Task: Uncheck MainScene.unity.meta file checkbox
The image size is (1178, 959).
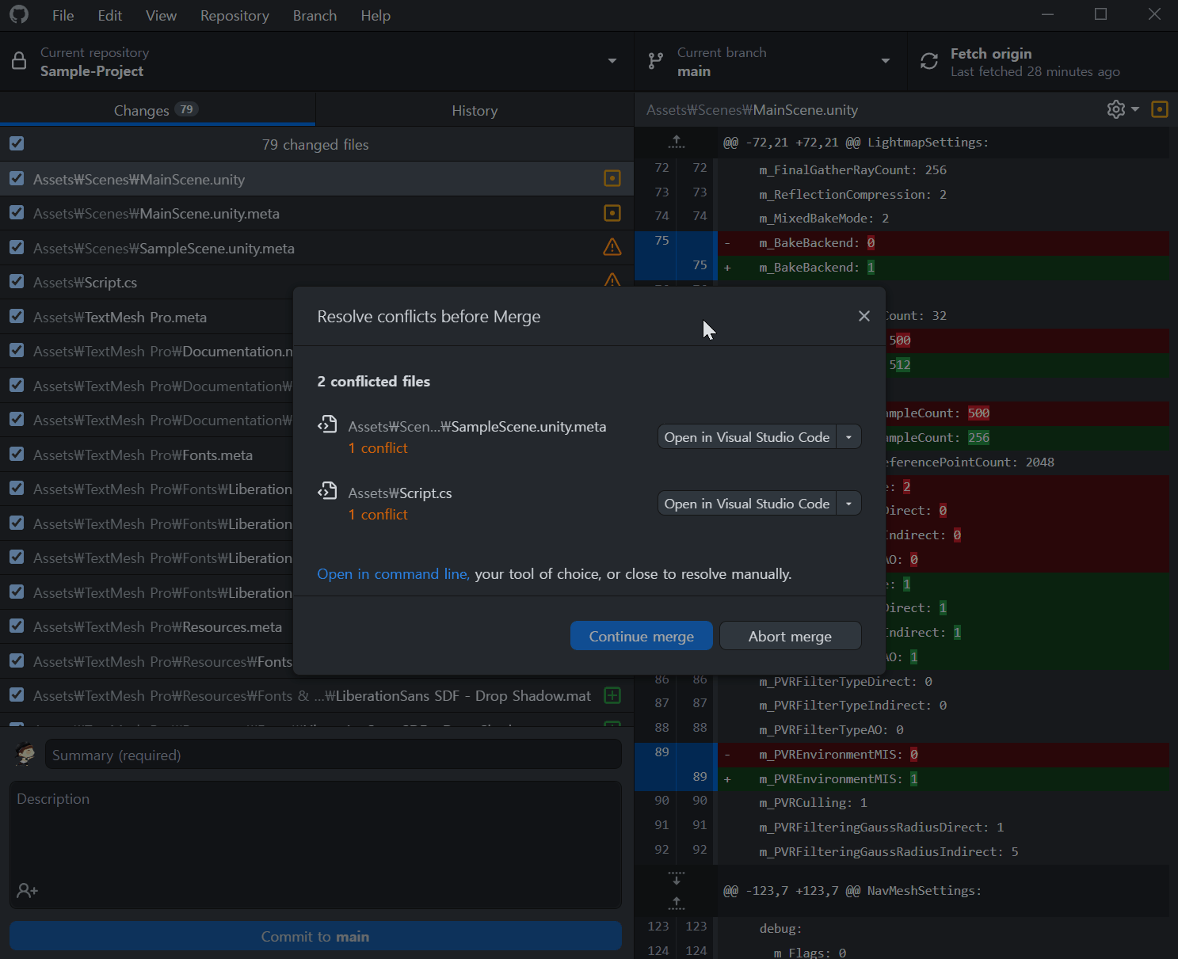Action: click(17, 212)
